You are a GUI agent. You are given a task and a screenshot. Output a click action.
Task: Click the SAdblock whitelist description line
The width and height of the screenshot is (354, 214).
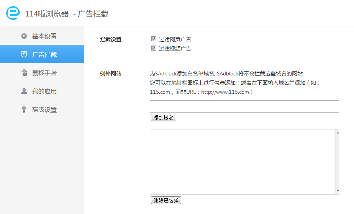coord(227,74)
